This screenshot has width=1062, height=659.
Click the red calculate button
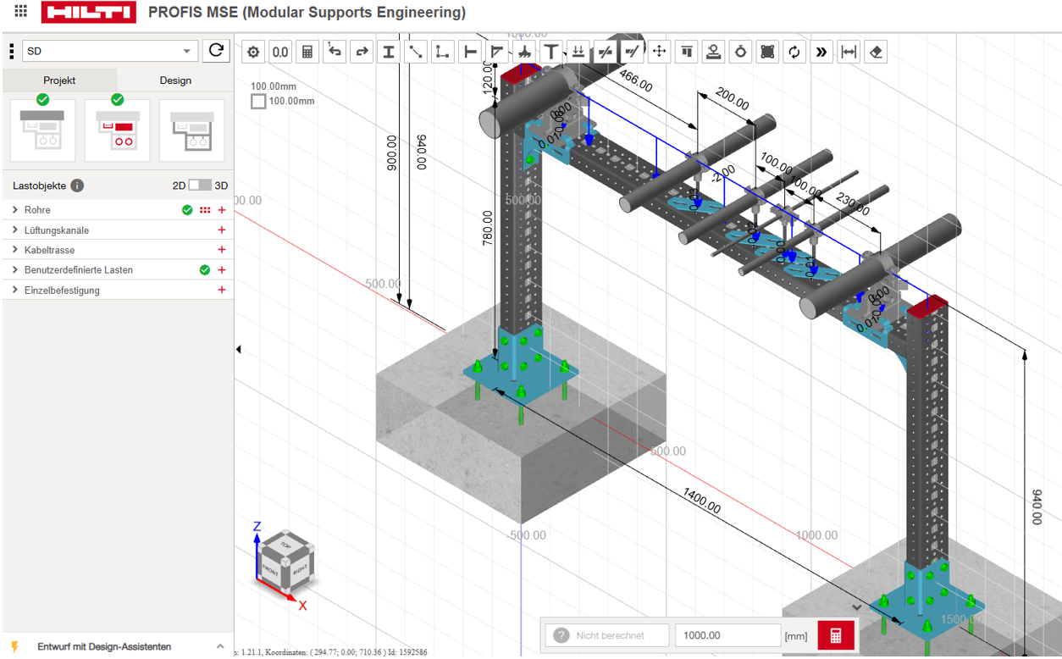pos(836,635)
